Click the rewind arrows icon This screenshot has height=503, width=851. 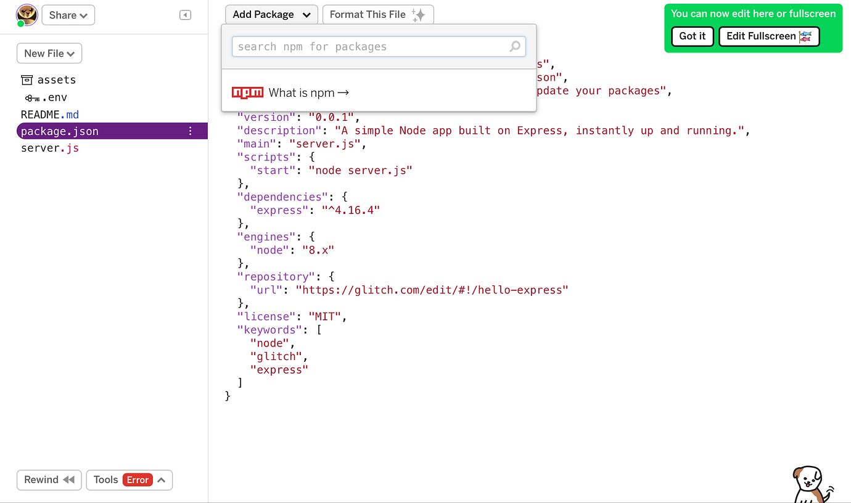coord(68,480)
